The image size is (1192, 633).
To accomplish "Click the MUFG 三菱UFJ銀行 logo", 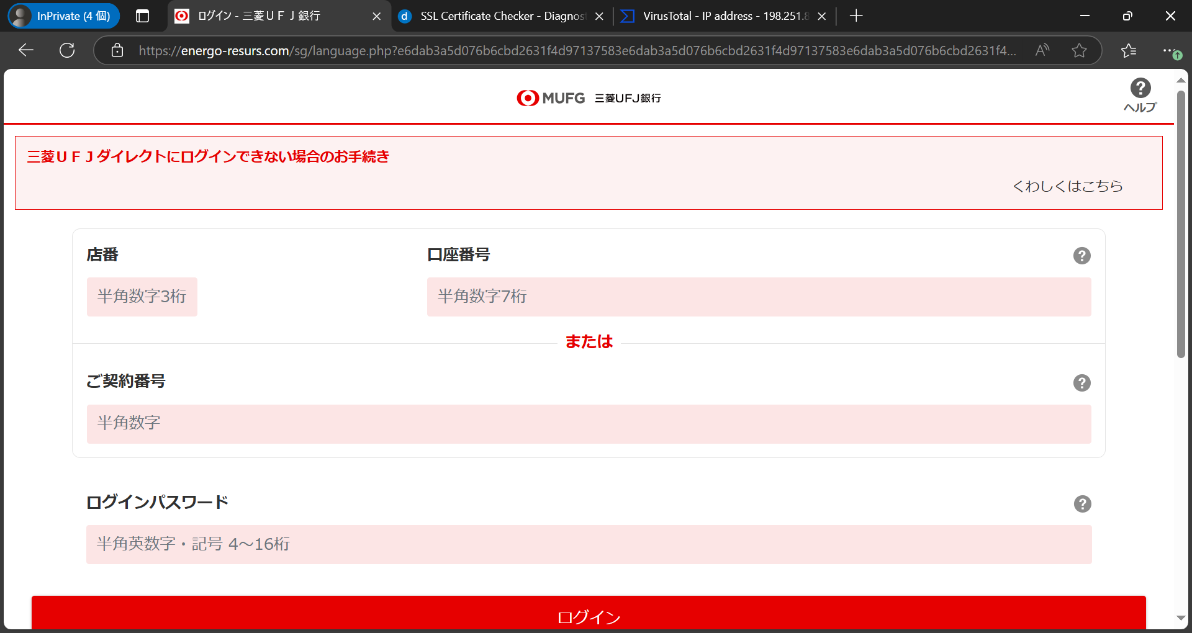I will click(x=589, y=98).
